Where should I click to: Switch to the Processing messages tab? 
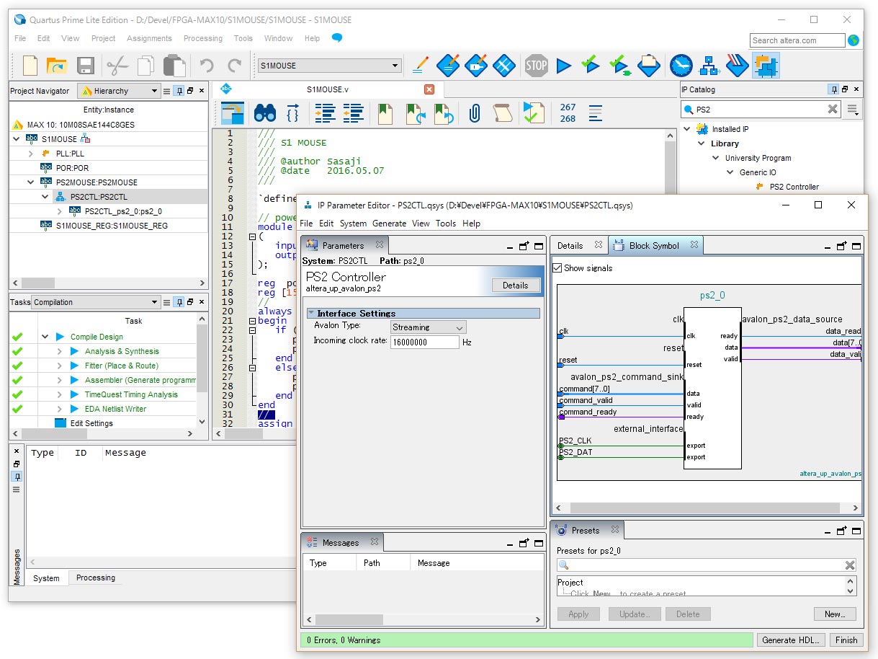pyautogui.click(x=96, y=578)
